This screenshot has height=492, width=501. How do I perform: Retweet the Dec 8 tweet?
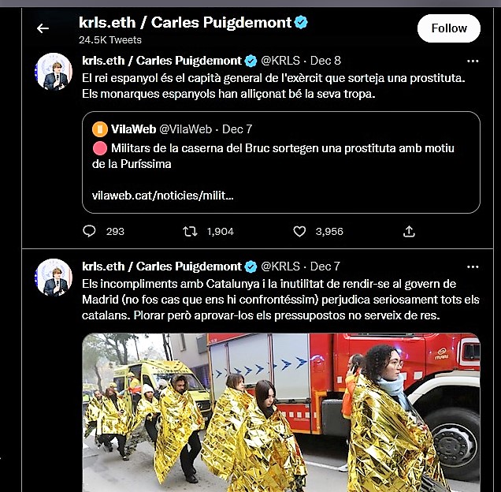point(190,231)
